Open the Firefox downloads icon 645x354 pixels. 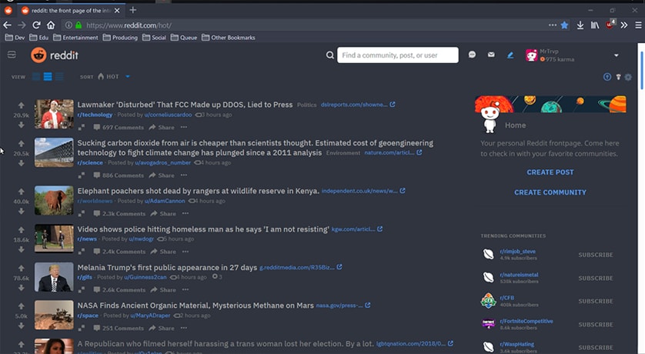tap(580, 25)
